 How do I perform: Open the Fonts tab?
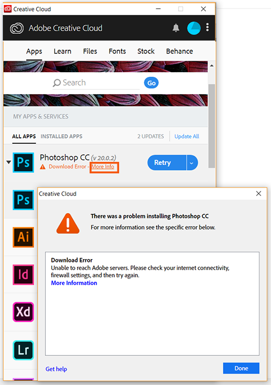(x=117, y=51)
